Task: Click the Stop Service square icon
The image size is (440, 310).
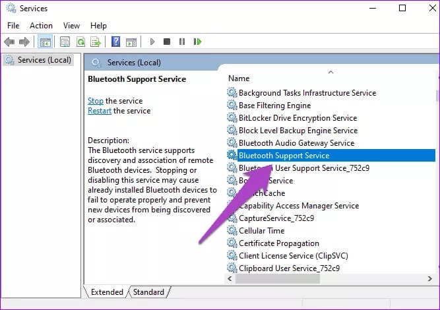Action: pos(167,42)
